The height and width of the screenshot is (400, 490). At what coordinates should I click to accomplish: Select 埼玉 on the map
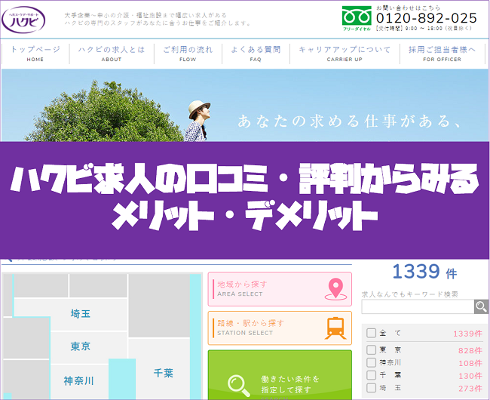(81, 314)
